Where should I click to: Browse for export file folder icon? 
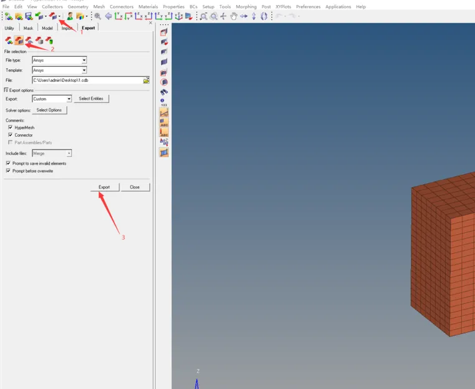[x=146, y=80]
